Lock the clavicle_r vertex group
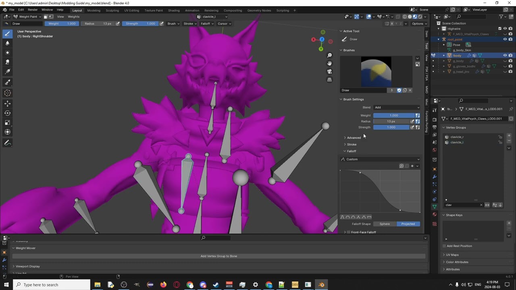 coord(500,137)
